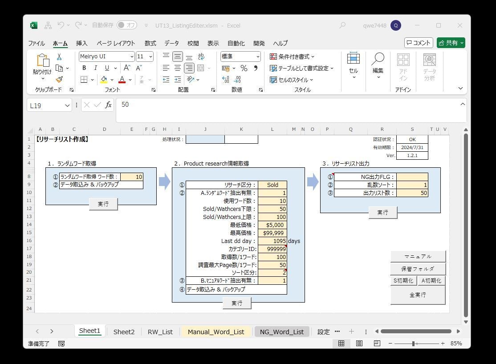Click the Increase Font Size icon
Screen dimensions: 496x364
(x=127, y=68)
